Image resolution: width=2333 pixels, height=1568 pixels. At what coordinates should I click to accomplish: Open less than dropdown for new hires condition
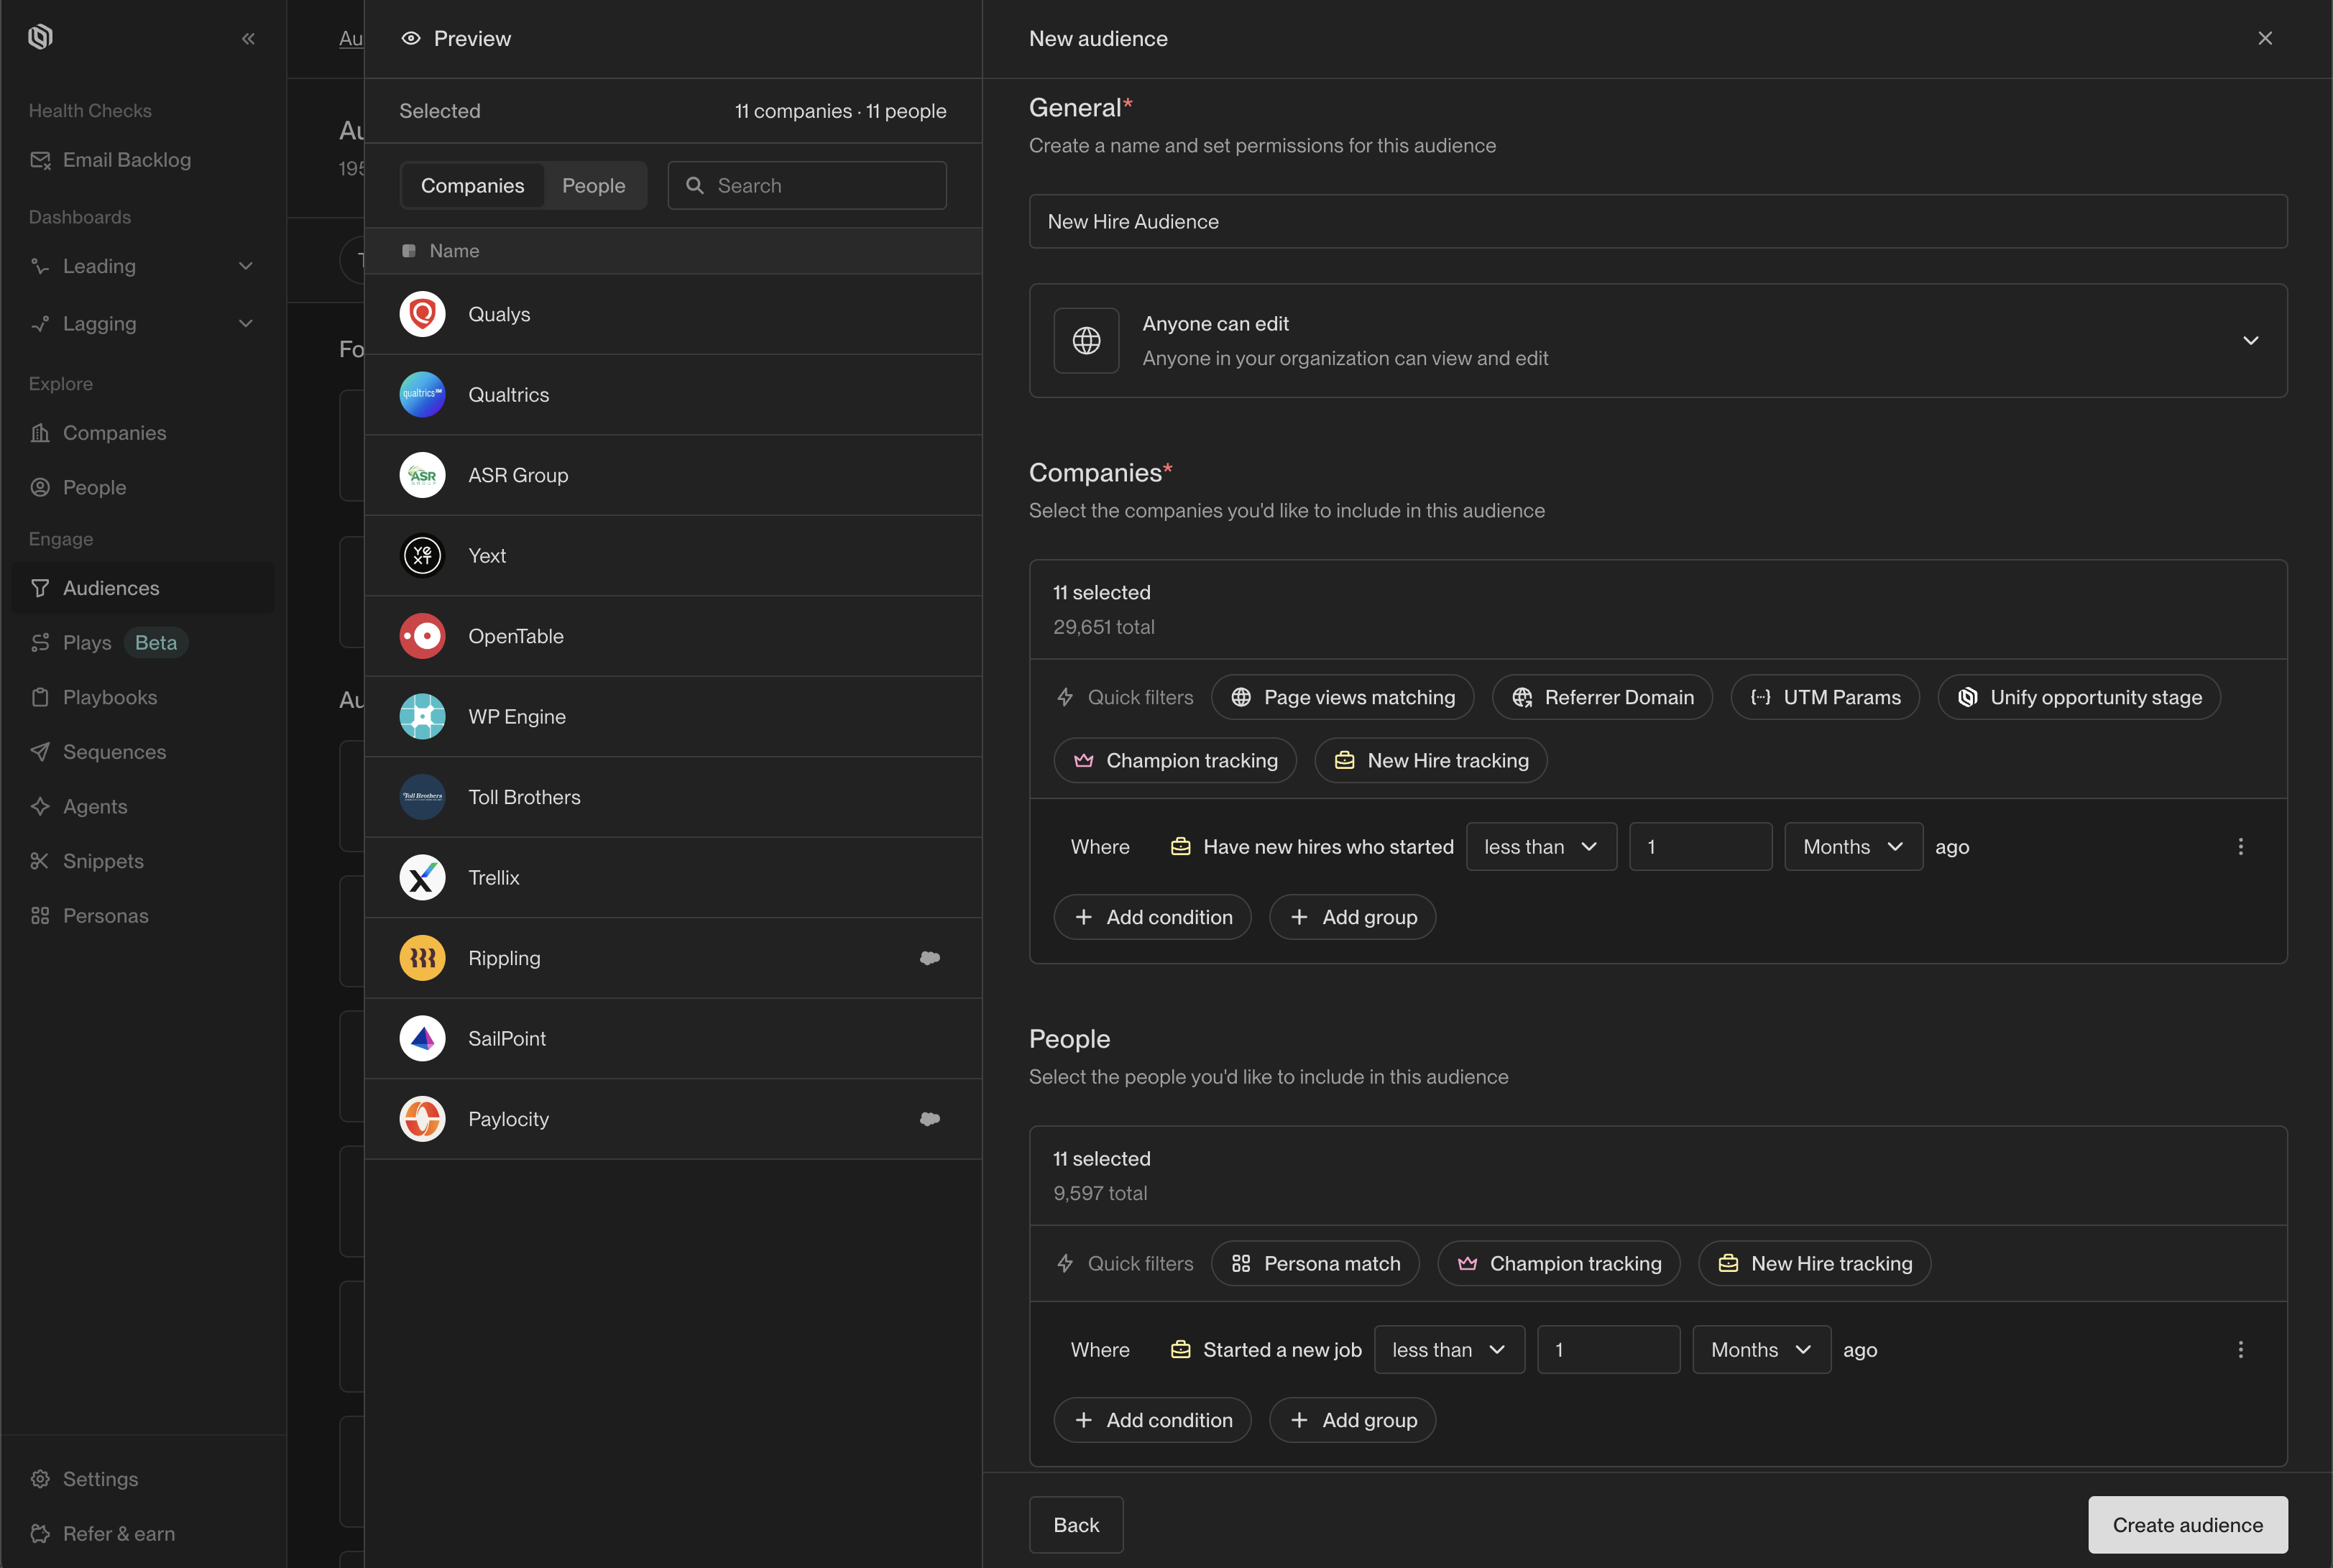tap(1542, 847)
